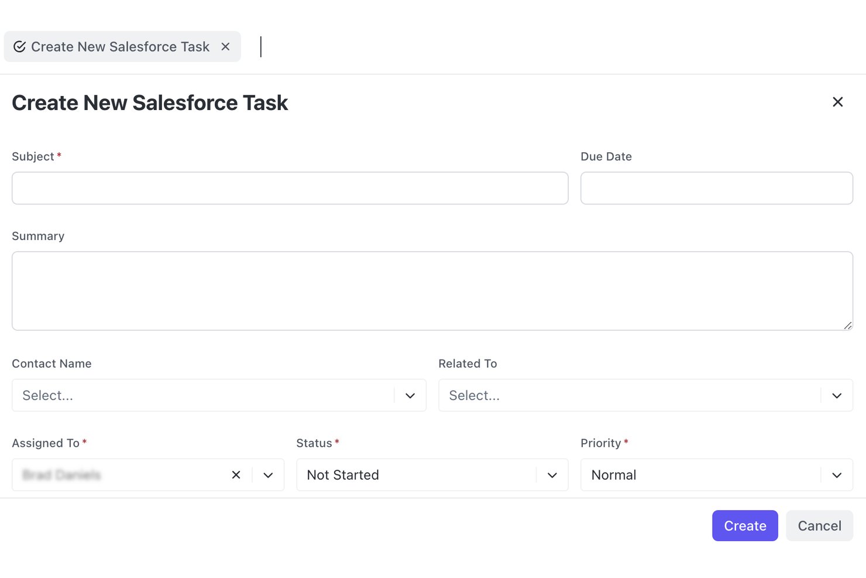Clear the Assigned To selection

(236, 475)
